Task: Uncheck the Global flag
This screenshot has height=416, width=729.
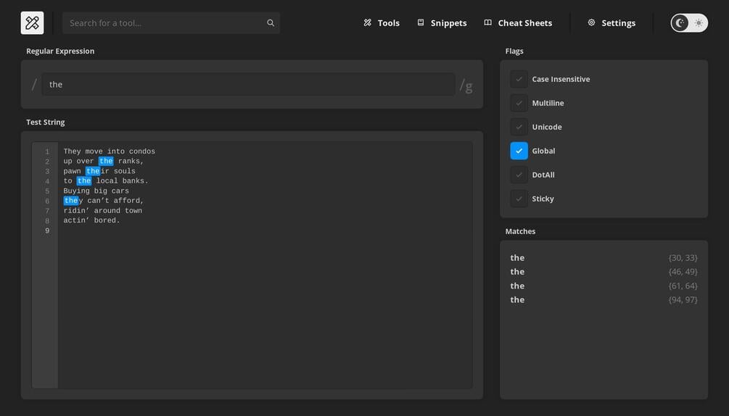Action: (x=519, y=151)
